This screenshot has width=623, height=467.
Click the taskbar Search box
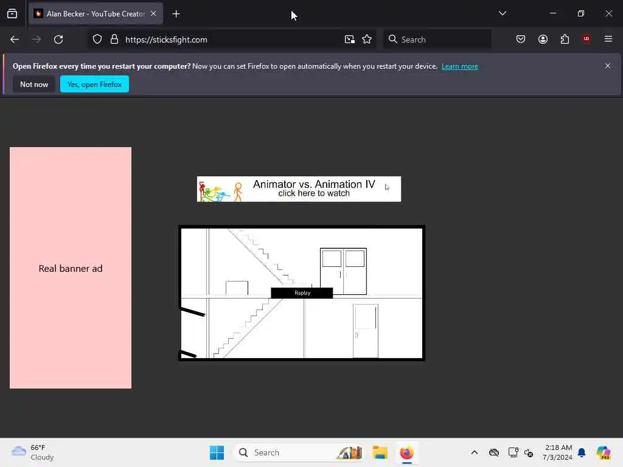(x=299, y=452)
